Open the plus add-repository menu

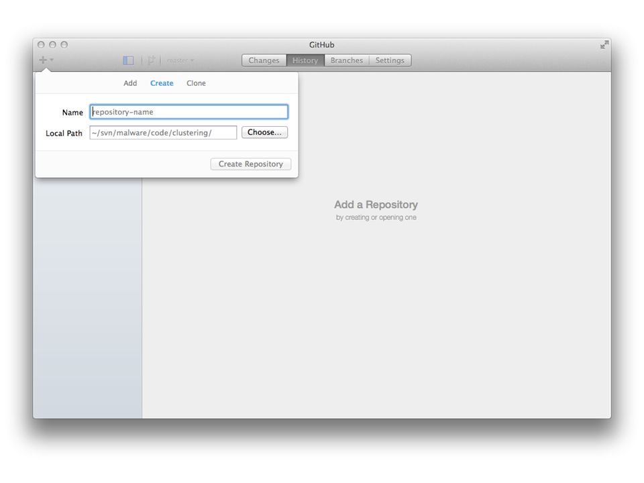click(x=46, y=60)
